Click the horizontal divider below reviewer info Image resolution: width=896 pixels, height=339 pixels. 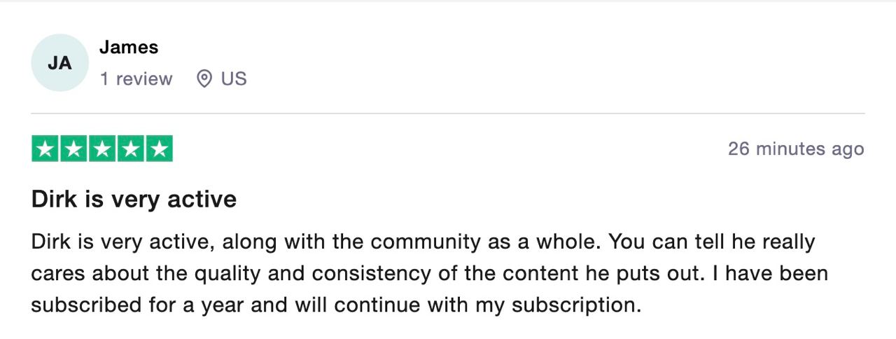[448, 113]
